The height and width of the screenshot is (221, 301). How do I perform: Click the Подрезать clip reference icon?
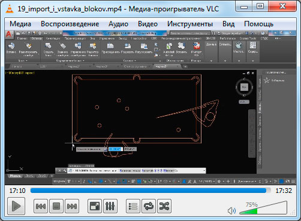128,48
